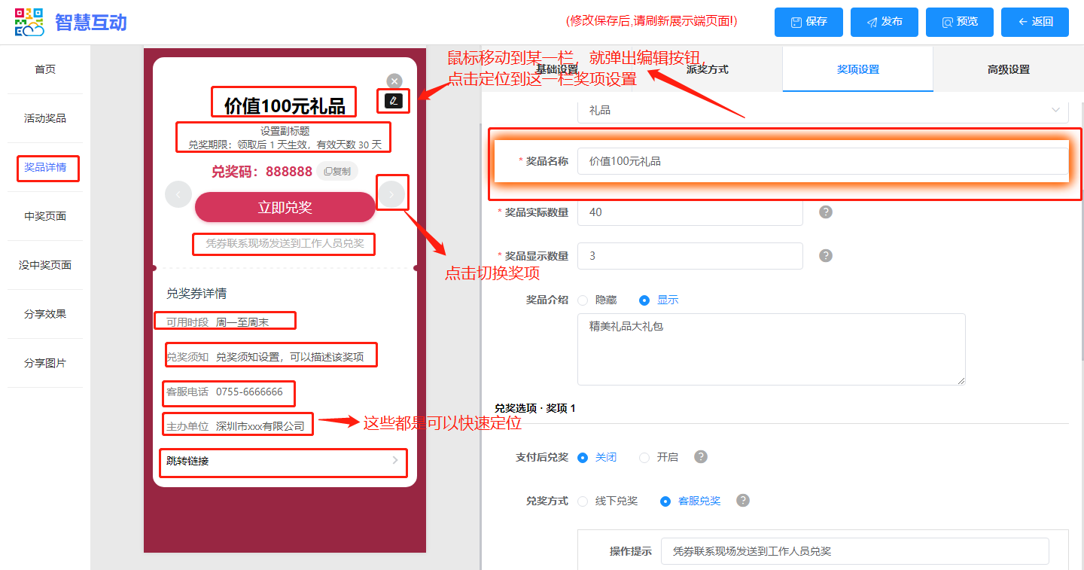Image resolution: width=1084 pixels, height=570 pixels.
Task: Choose 线下兑奖 as 兑奖方式
Action: pyautogui.click(x=583, y=501)
